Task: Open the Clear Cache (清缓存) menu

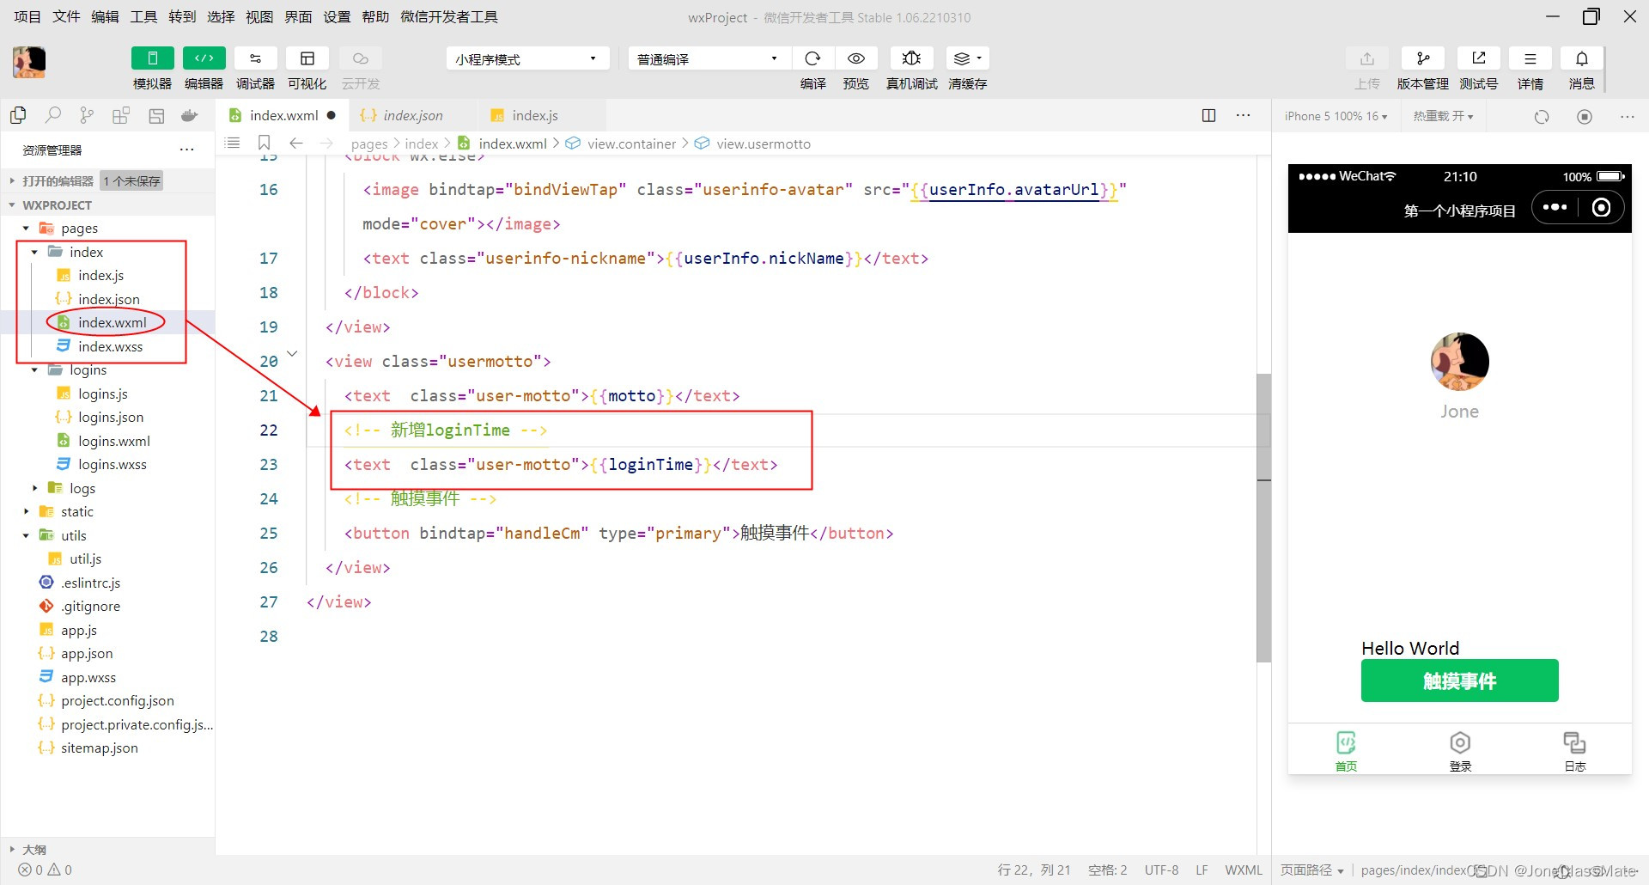Action: pos(967,58)
